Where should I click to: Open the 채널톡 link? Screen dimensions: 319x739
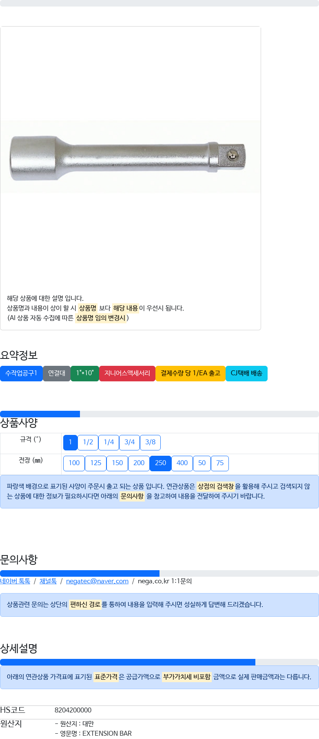(48, 581)
